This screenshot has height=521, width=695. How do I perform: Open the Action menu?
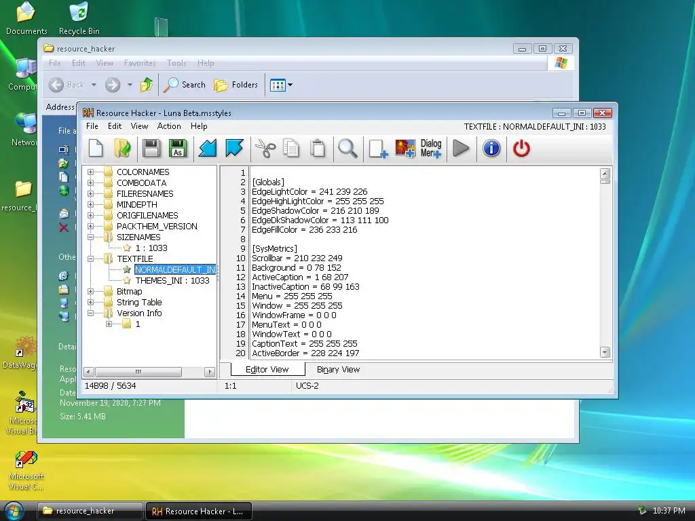point(169,126)
